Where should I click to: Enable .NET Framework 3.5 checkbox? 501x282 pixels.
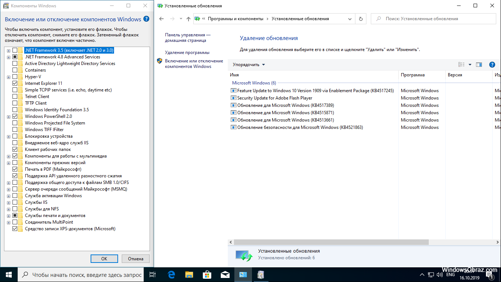[x=15, y=50]
